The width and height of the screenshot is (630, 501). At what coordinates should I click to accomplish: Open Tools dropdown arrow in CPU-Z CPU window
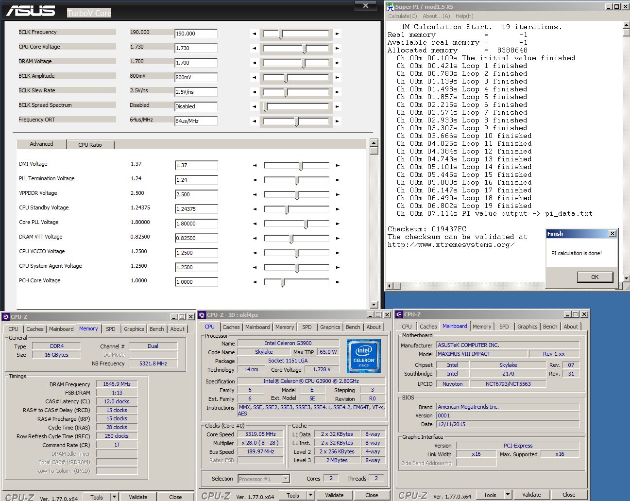point(311,495)
